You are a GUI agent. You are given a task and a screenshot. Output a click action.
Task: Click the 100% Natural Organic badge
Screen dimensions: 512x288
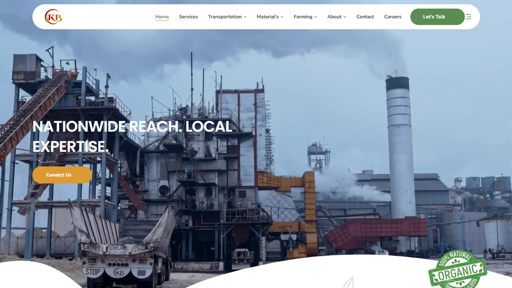point(458,269)
